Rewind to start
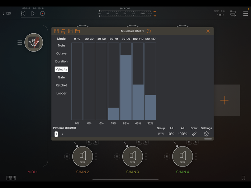This screenshot has height=188, width=251. (x=23, y=14)
